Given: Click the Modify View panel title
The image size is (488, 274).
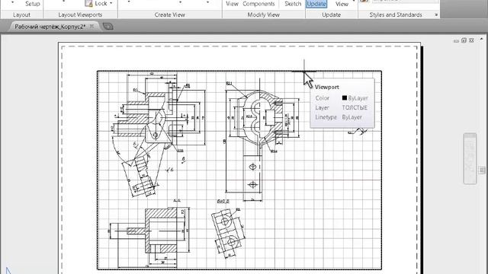Looking at the screenshot, I should pos(263,14).
